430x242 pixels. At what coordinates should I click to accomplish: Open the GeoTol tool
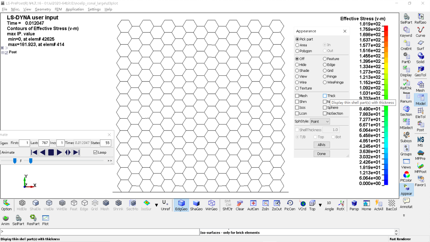pos(420,71)
